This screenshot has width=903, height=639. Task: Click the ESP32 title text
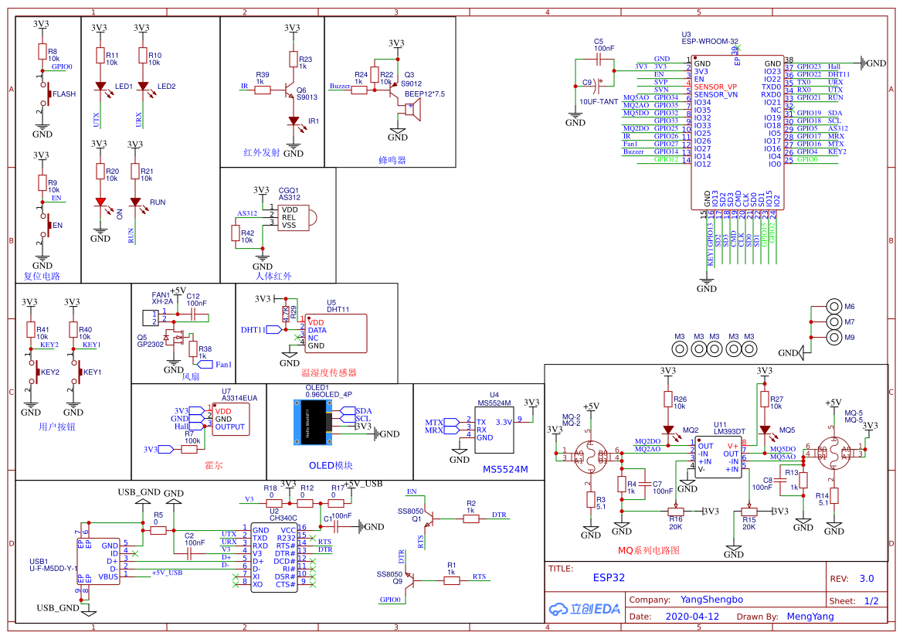click(x=609, y=577)
